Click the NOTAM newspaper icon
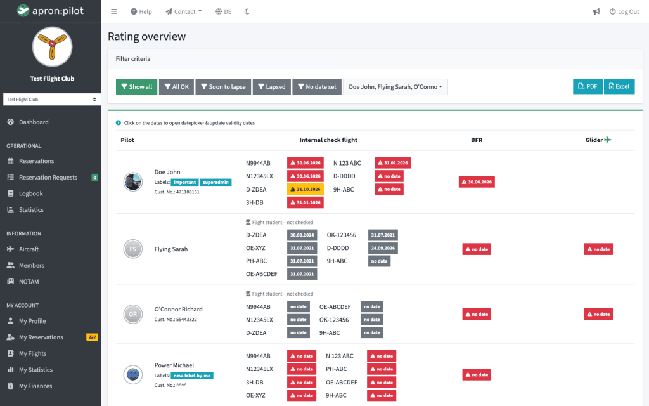649x406 pixels. [11, 281]
